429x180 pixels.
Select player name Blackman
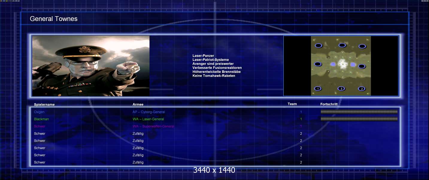tap(41, 119)
